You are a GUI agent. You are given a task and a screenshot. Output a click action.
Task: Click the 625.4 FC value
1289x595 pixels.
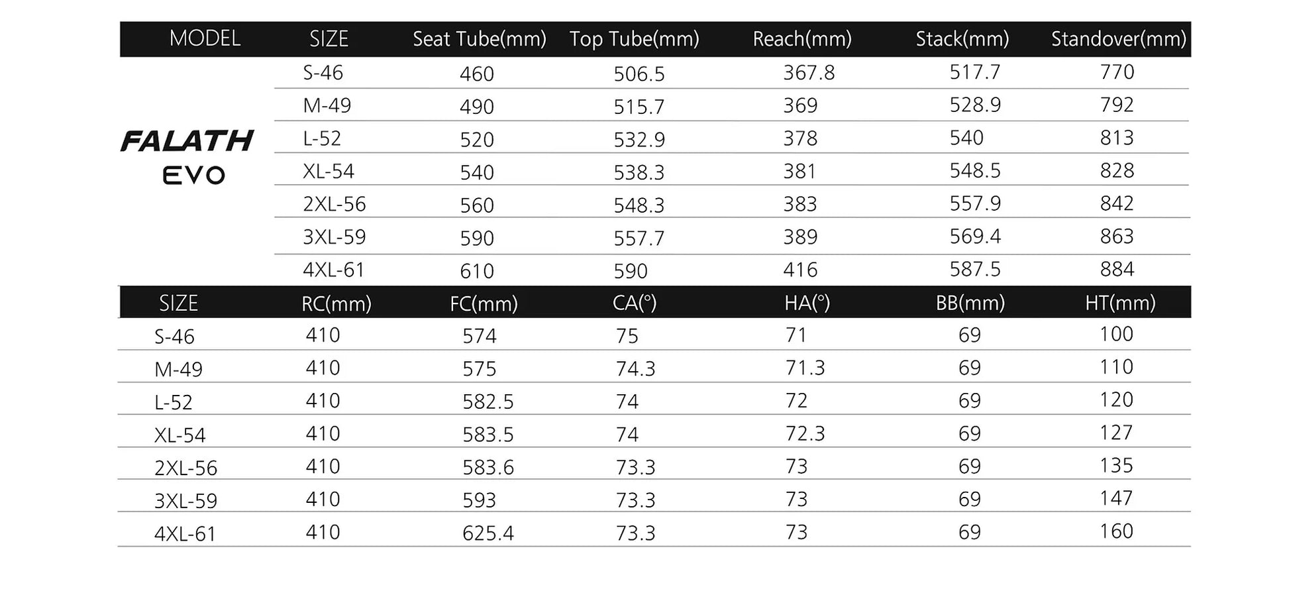point(488,533)
